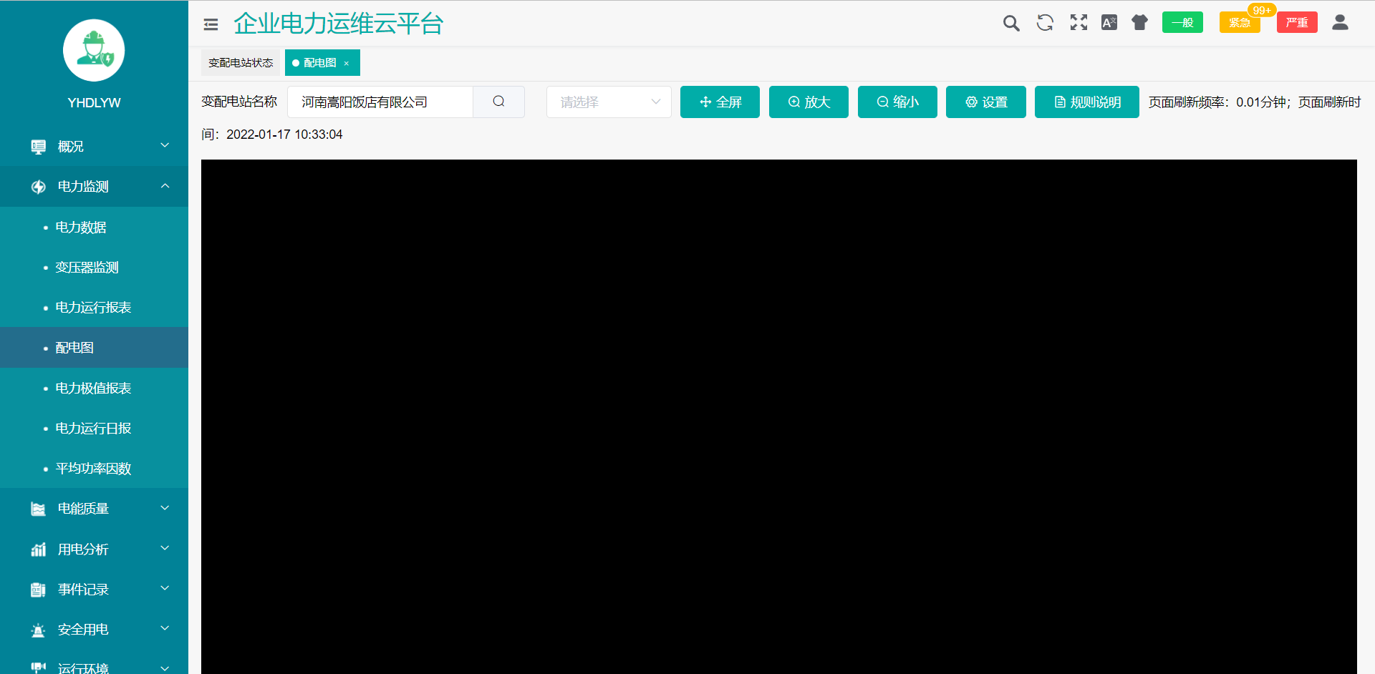Open the green 一般 alarm badge
The width and height of the screenshot is (1375, 674).
click(1182, 23)
